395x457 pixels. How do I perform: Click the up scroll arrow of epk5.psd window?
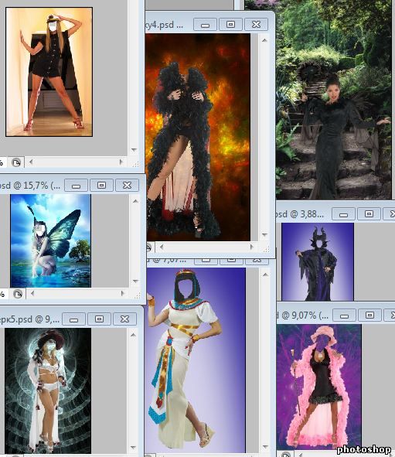(133, 335)
